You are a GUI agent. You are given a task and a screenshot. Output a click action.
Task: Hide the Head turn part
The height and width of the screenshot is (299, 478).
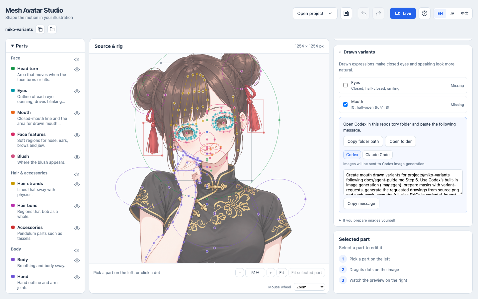(77, 69)
